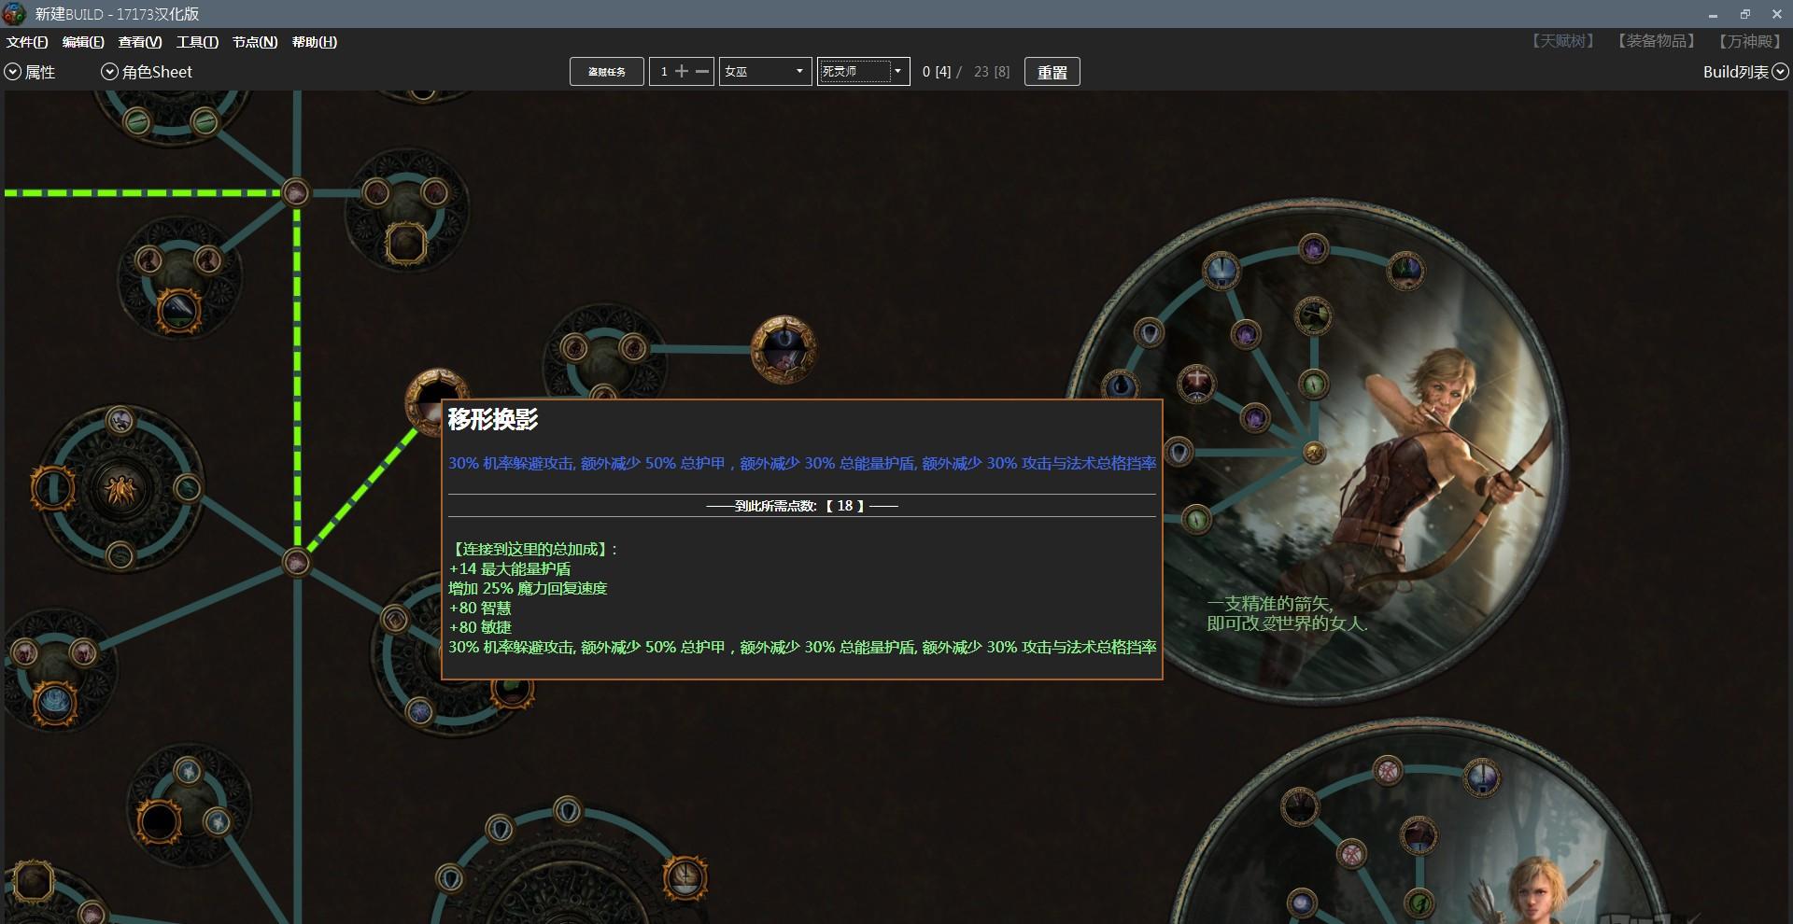Open the 女巫 class dropdown
Viewport: 1793px width, 924px height.
[765, 72]
